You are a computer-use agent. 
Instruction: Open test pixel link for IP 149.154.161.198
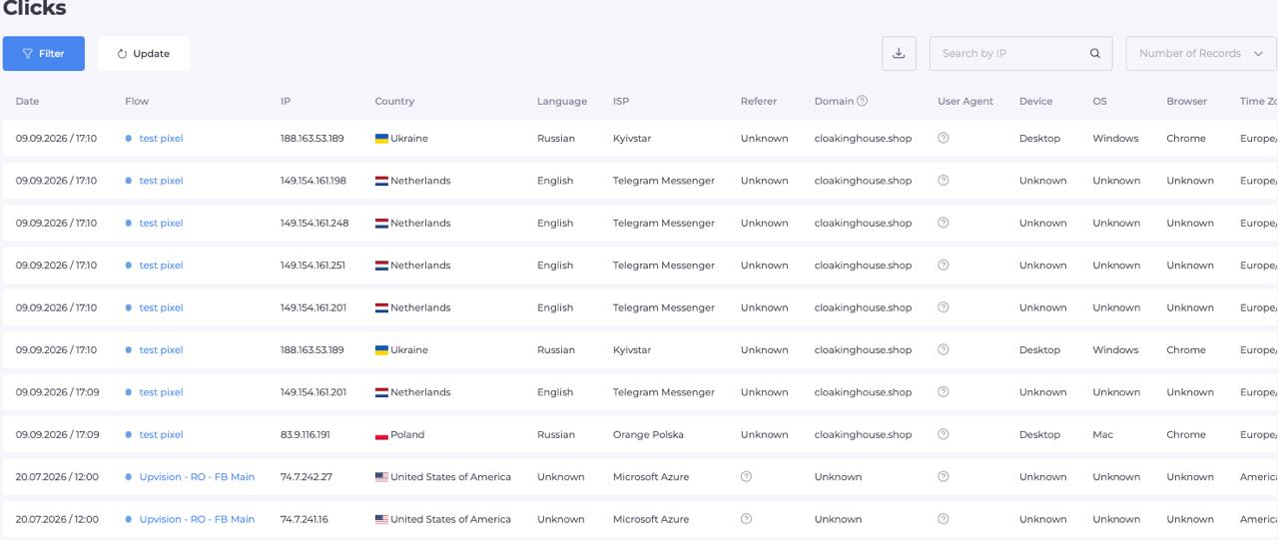pyautogui.click(x=161, y=181)
